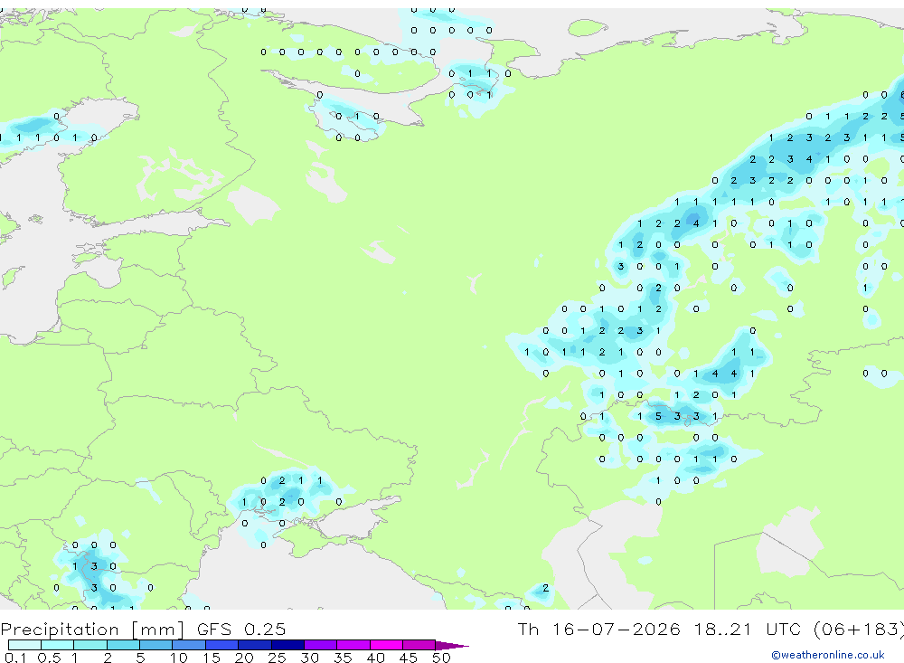Click the "Th 16-07-2026" date text
Viewport: 904px width, 663px height.
(x=598, y=629)
